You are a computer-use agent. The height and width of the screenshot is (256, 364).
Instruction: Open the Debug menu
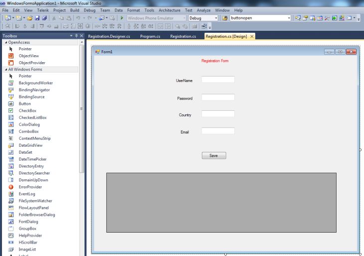[x=90, y=10]
